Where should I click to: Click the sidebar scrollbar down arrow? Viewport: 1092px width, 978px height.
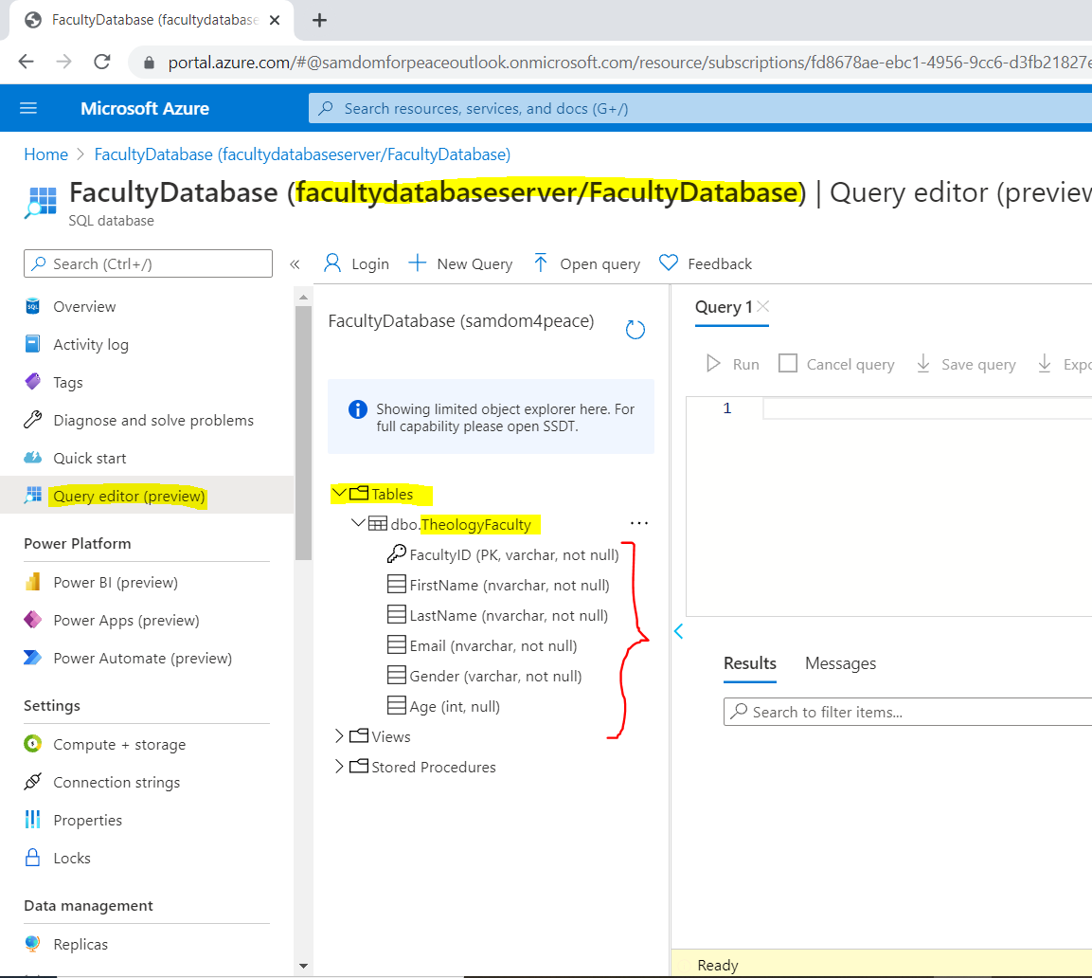(303, 966)
